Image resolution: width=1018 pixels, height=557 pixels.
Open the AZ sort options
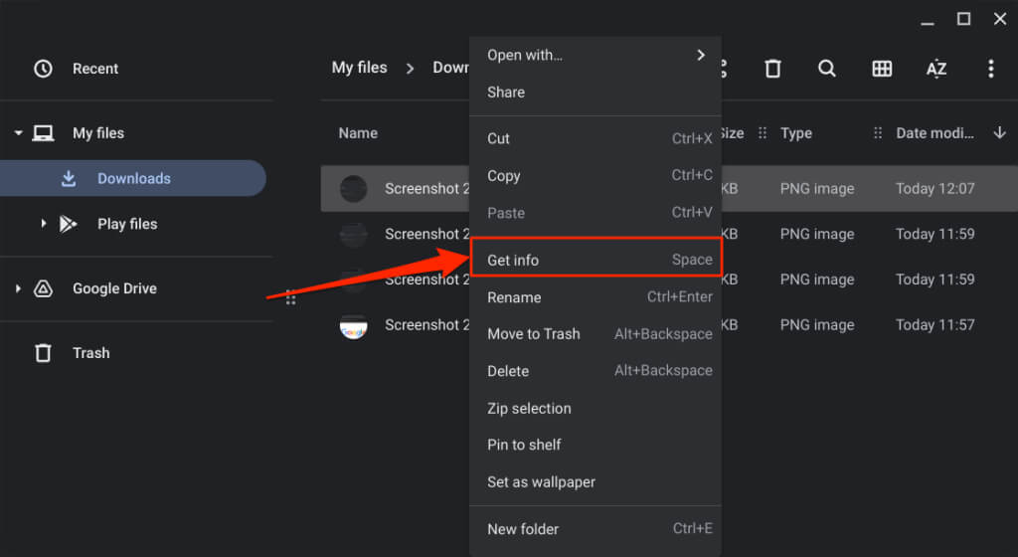[935, 69]
